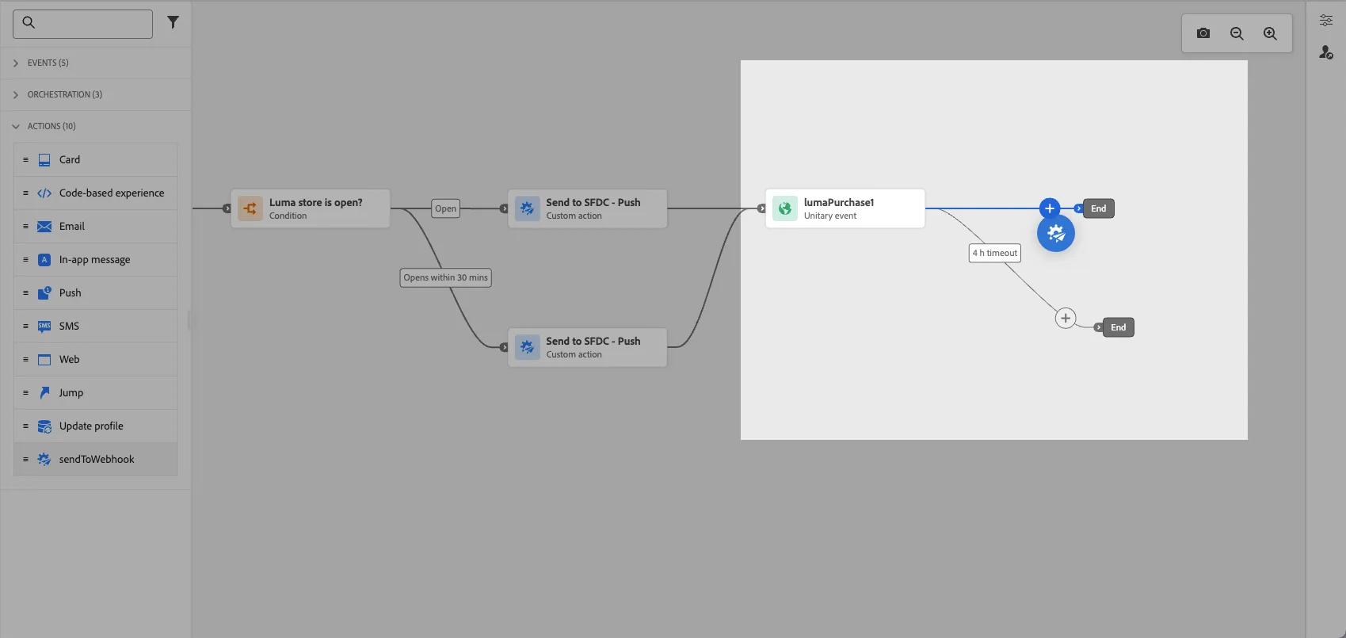Select the sendToWebhook label
Screen dimensions: 1346x638
[x=97, y=460]
